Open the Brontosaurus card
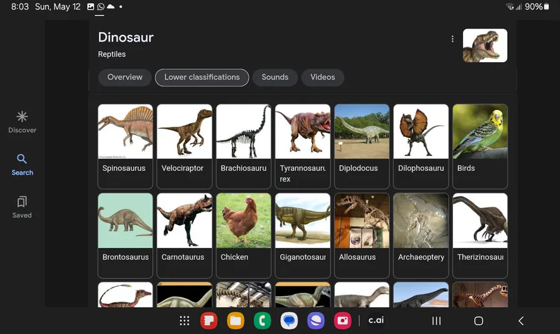Viewport: 560px width, 334px height. tap(125, 236)
